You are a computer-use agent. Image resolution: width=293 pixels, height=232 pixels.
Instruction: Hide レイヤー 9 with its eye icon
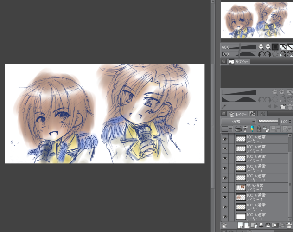pos(225,168)
